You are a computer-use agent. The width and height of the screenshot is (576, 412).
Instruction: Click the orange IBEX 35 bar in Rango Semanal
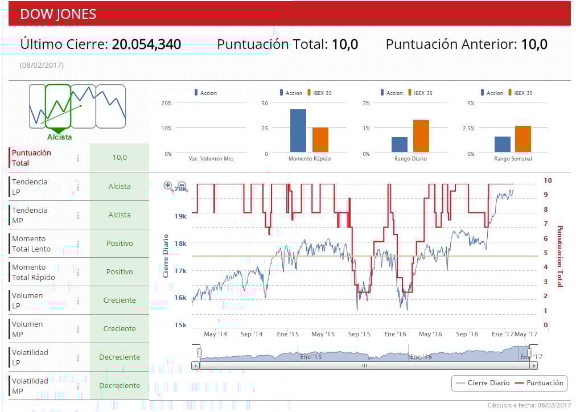tap(522, 139)
